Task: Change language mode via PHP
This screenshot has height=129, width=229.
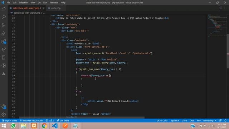Action: click(199, 120)
